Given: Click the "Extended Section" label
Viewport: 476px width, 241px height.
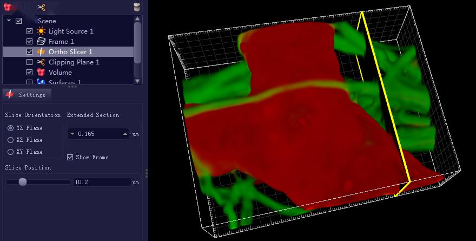Looking at the screenshot, I should pyautogui.click(x=93, y=115).
